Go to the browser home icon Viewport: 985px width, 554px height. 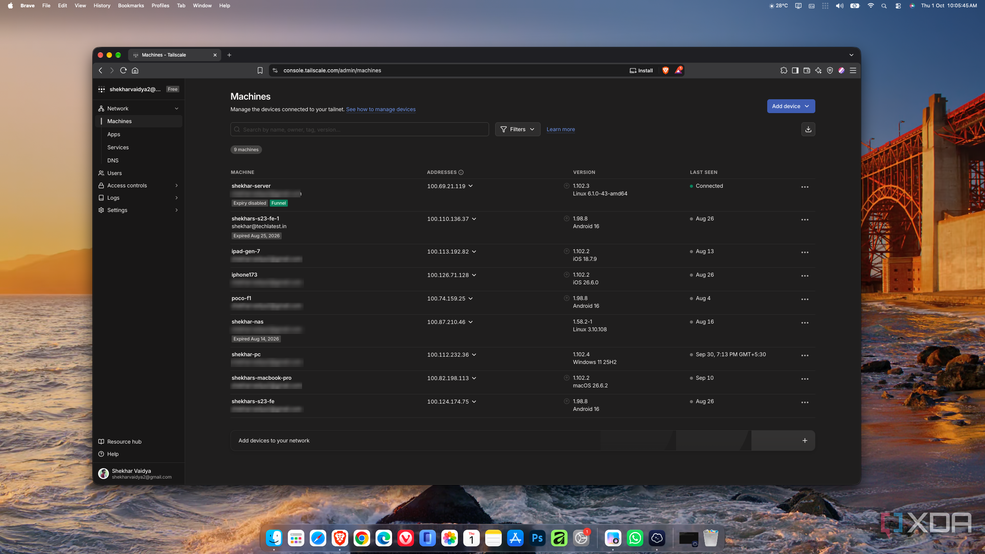[135, 70]
